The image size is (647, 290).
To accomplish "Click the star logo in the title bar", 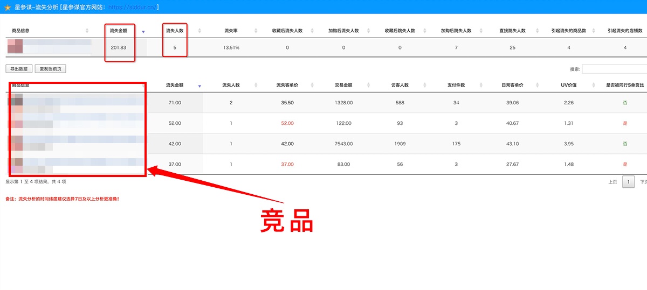I will click(8, 8).
